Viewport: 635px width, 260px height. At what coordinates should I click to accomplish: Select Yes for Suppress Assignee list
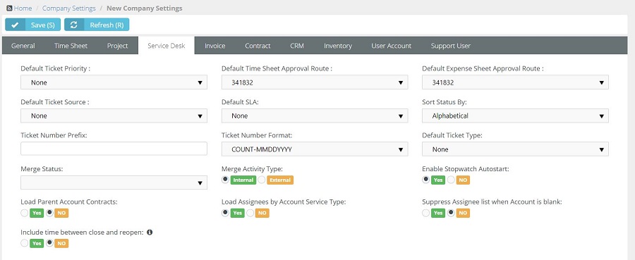point(425,213)
